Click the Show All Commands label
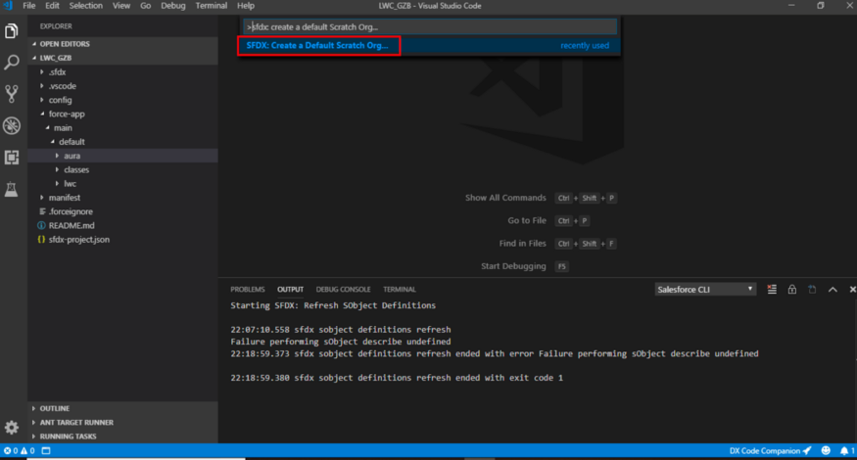The image size is (857, 460). pos(505,198)
